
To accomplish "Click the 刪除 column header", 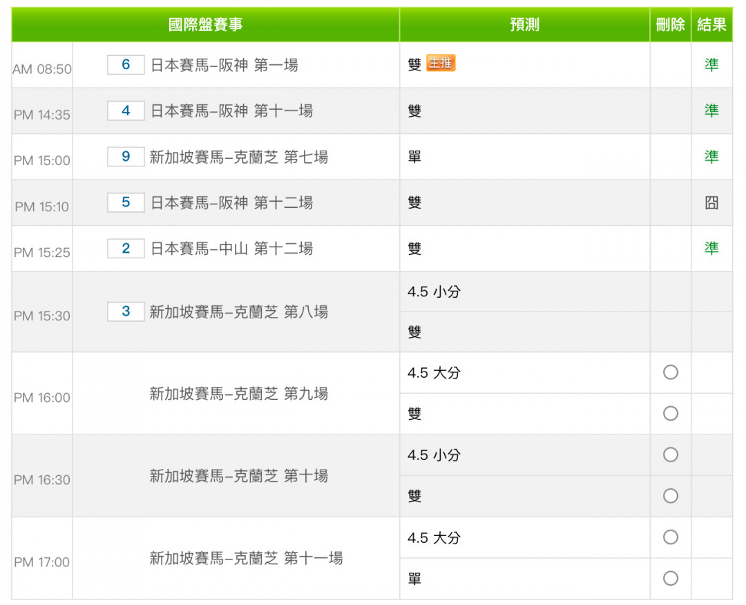I will coord(670,24).
